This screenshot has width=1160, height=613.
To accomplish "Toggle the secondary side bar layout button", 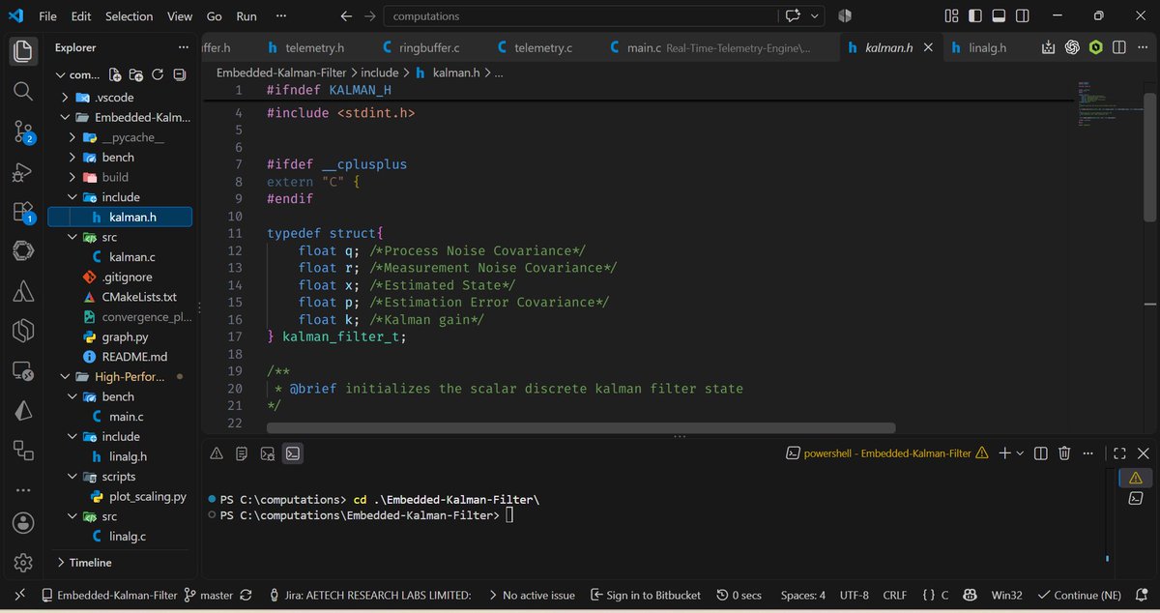I will 1023,15.
